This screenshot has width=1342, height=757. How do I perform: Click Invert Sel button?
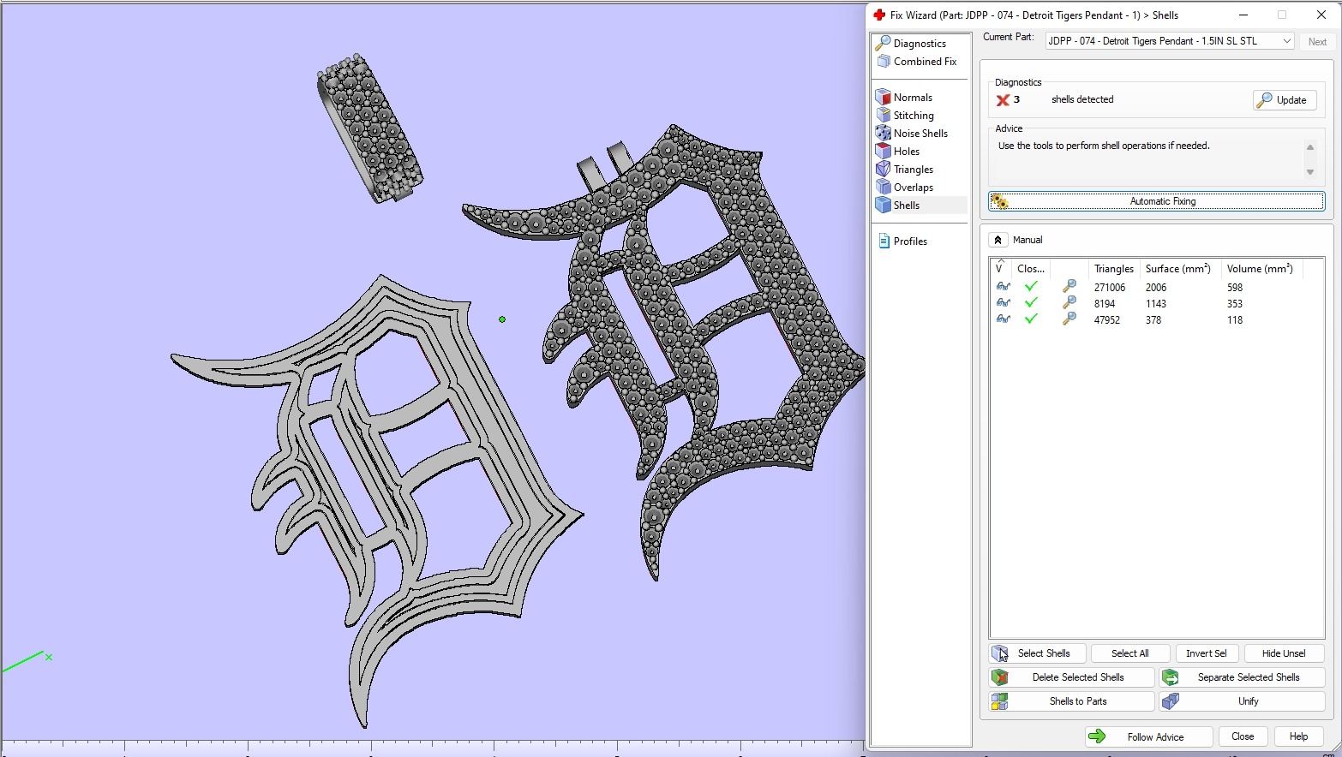coord(1206,653)
